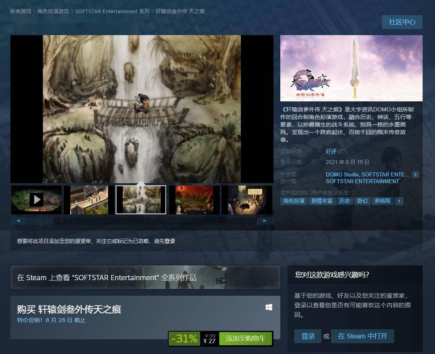The height and width of the screenshot is (354, 435).
Task: Go to 所有游戏 breadcrumb link
Action: click(20, 12)
